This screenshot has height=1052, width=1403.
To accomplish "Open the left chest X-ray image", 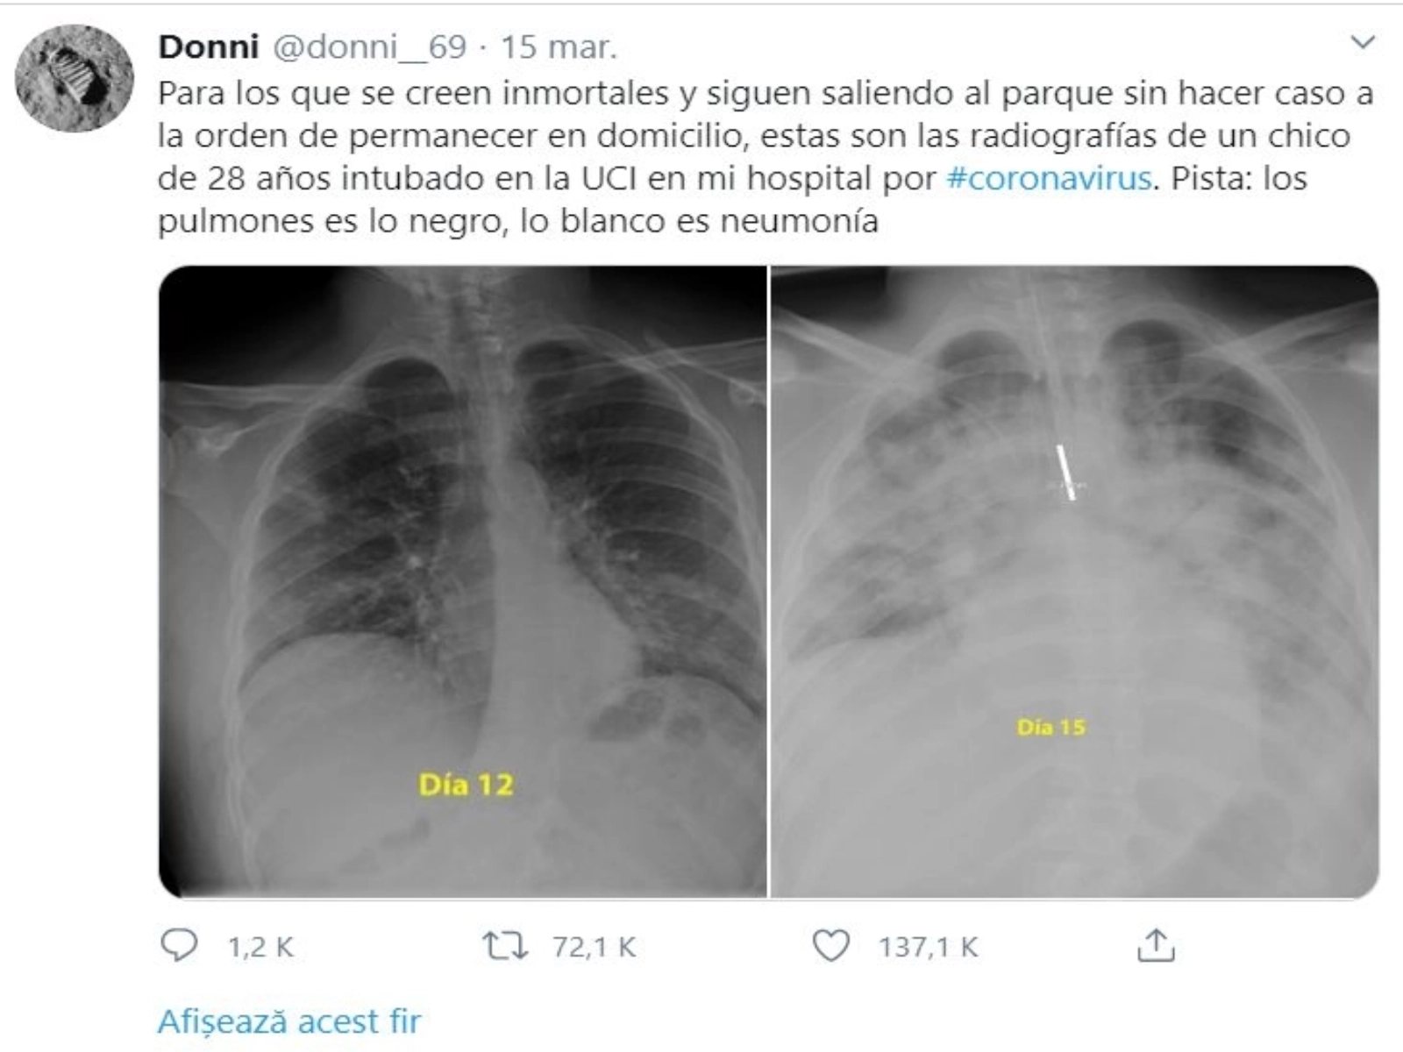I will coord(463,582).
